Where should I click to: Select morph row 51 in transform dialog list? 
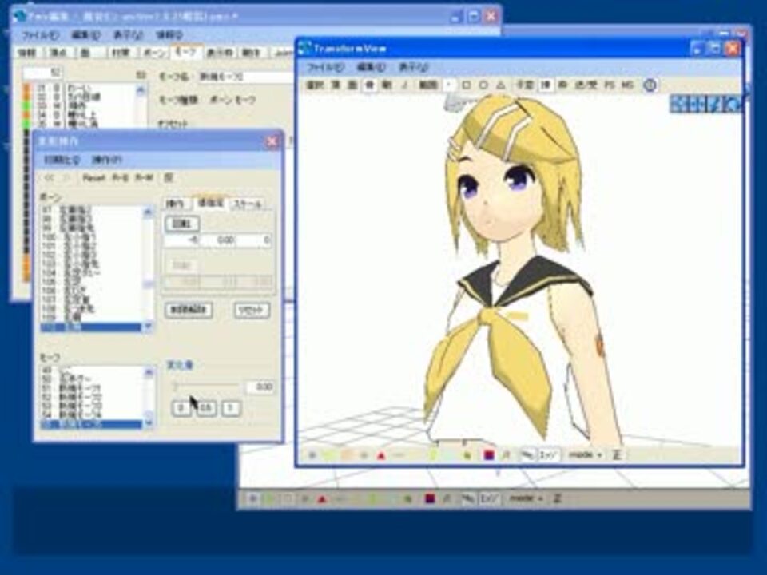click(x=91, y=388)
